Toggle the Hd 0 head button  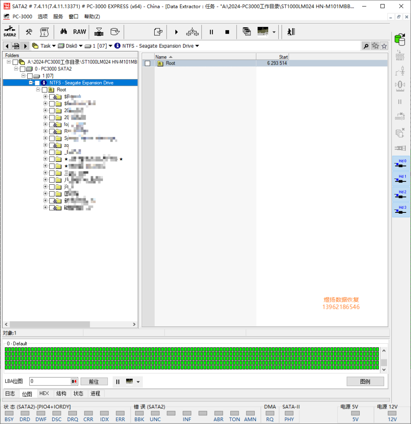pos(401,163)
